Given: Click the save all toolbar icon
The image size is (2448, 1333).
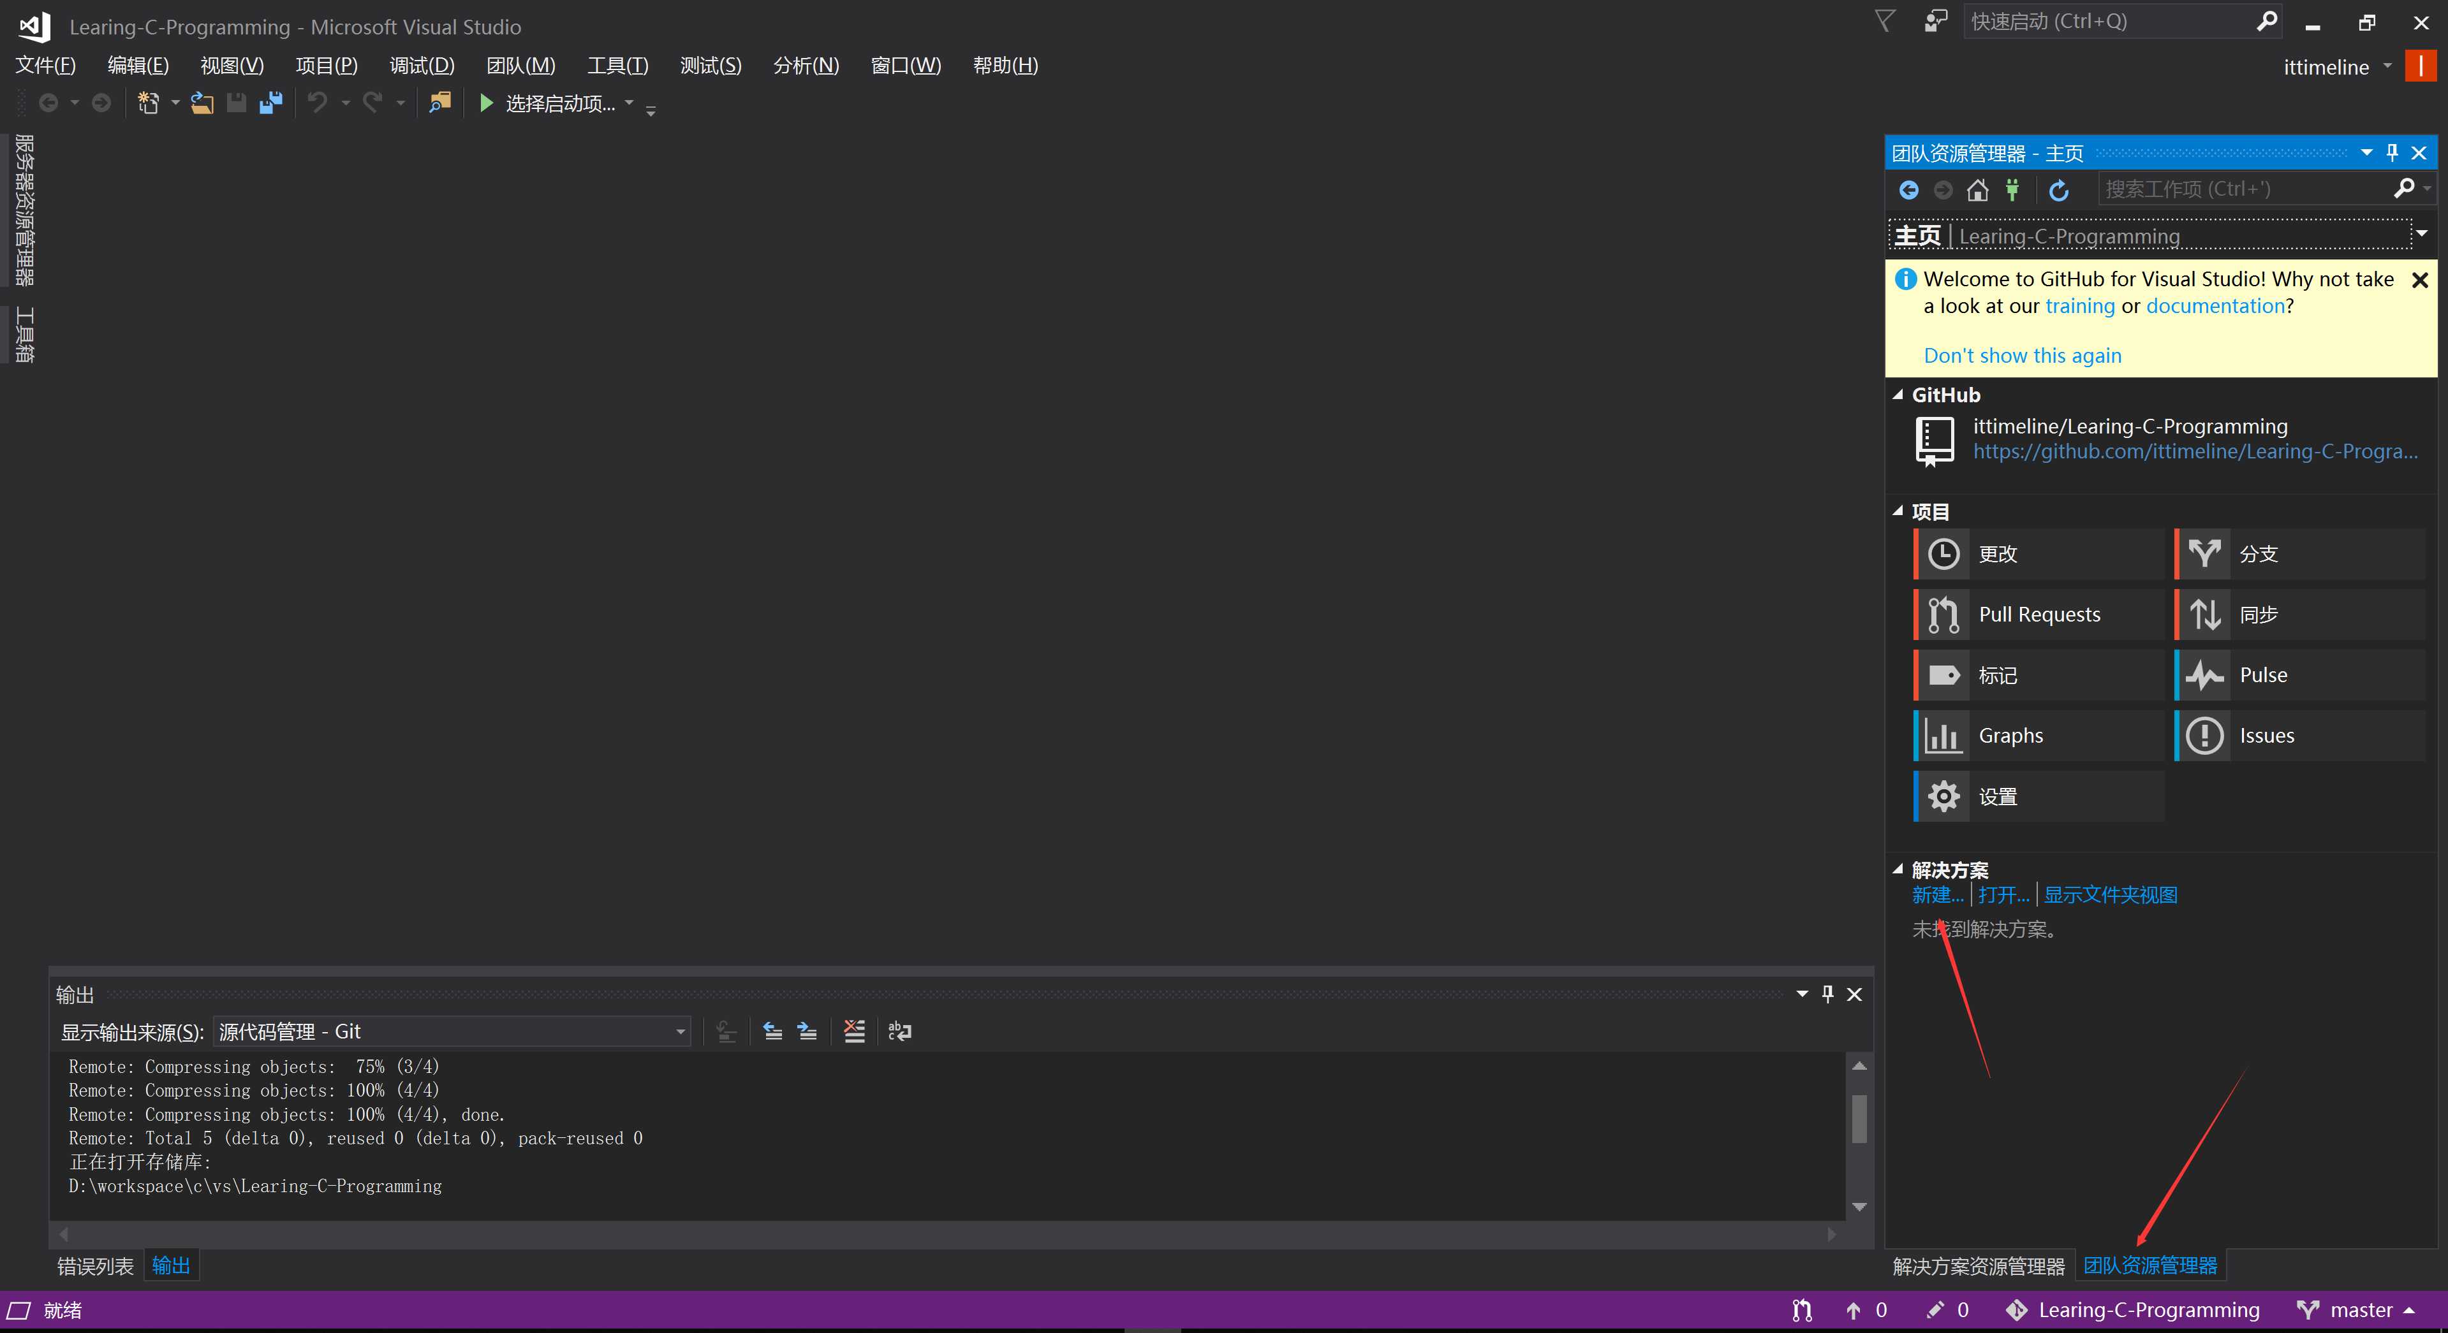Looking at the screenshot, I should 272,103.
